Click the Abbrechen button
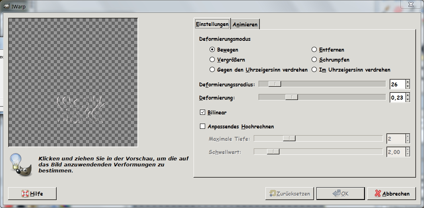The height and width of the screenshot is (208, 424). coord(391,194)
